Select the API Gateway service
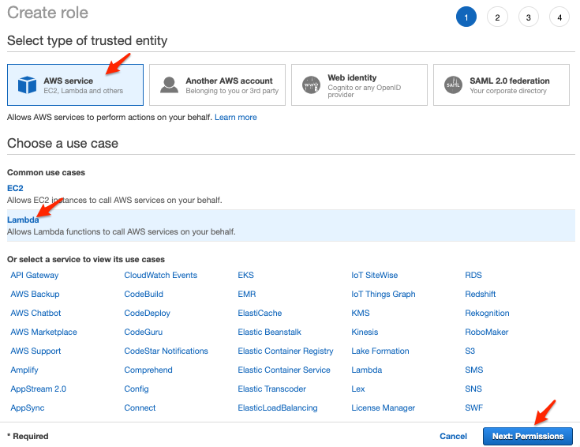The height and width of the screenshot is (447, 580). pyautogui.click(x=35, y=275)
